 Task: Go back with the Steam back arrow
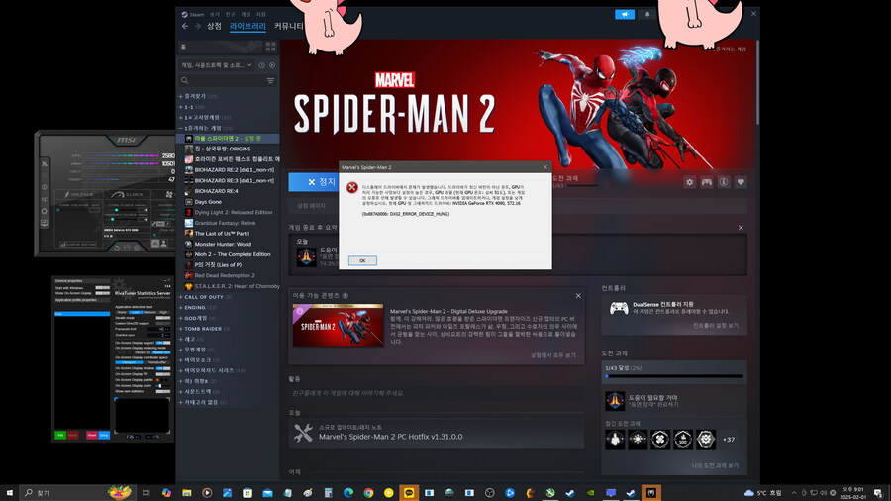[x=184, y=27]
